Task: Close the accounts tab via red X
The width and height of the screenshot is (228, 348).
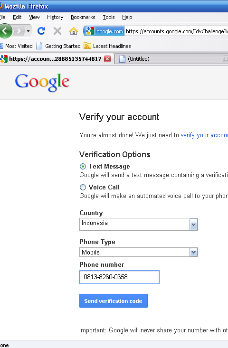Action: (107, 59)
